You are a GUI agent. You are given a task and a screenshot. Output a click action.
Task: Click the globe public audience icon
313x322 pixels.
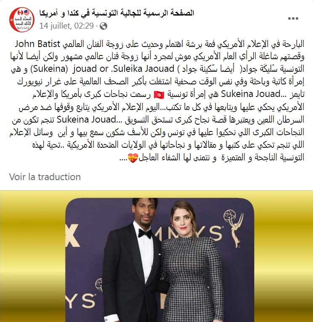[x=103, y=26]
